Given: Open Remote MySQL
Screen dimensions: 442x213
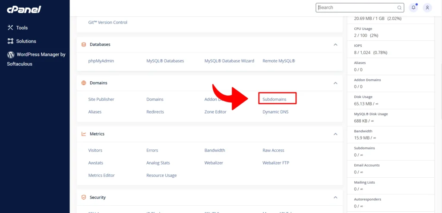Looking at the screenshot, I should [x=279, y=61].
